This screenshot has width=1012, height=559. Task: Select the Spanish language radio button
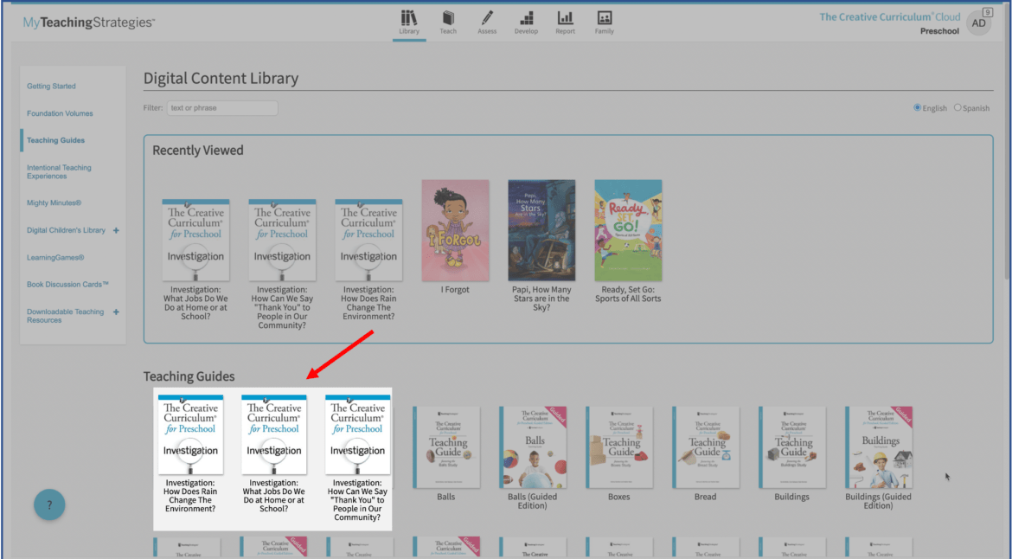point(958,108)
